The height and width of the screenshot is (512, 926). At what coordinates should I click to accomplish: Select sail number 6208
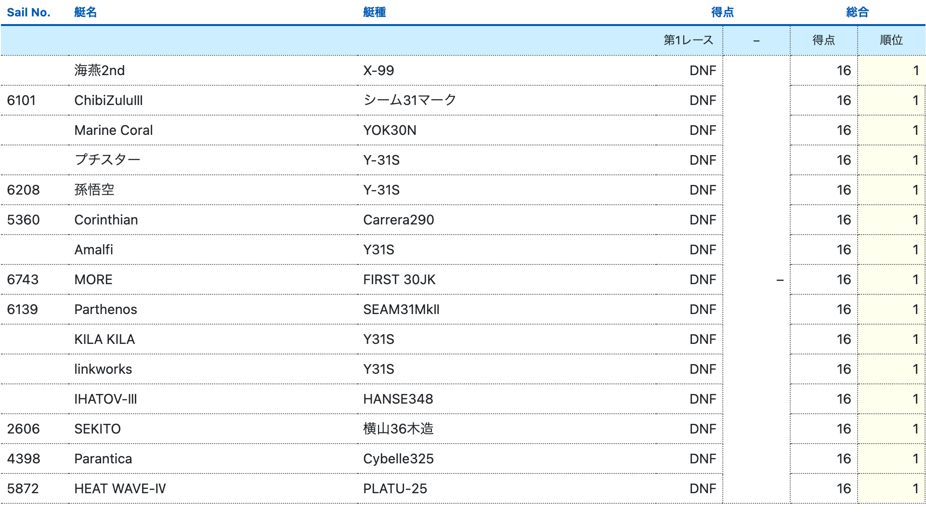[23, 190]
